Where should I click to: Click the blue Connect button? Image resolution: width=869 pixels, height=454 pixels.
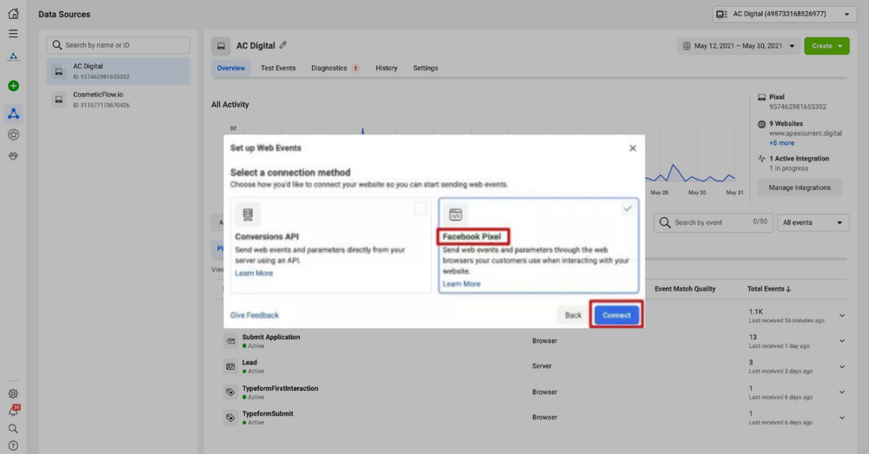click(616, 315)
